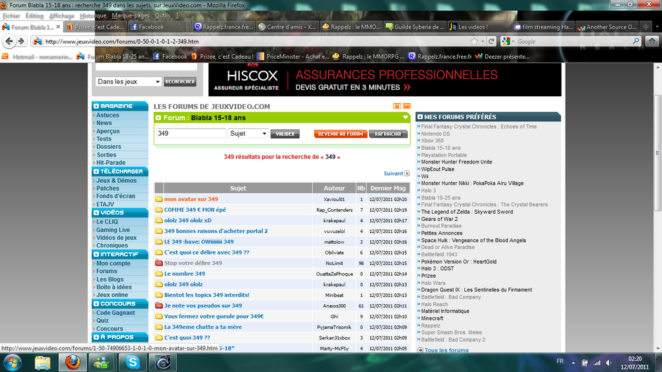Open Windows Explorer folder in taskbar
662x372 pixels.
pos(43,362)
